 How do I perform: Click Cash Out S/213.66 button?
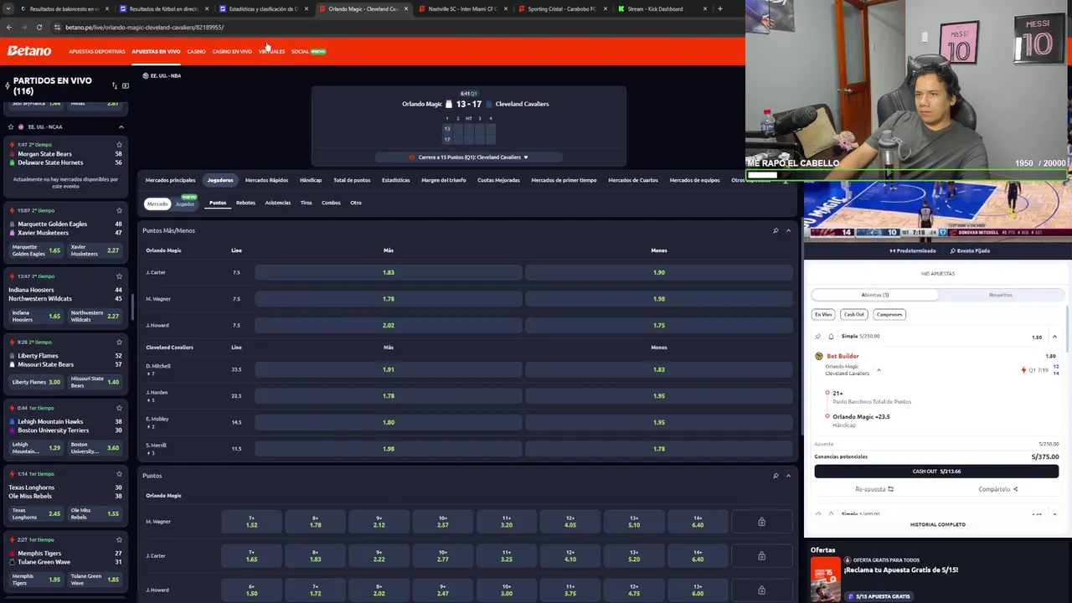coord(936,472)
